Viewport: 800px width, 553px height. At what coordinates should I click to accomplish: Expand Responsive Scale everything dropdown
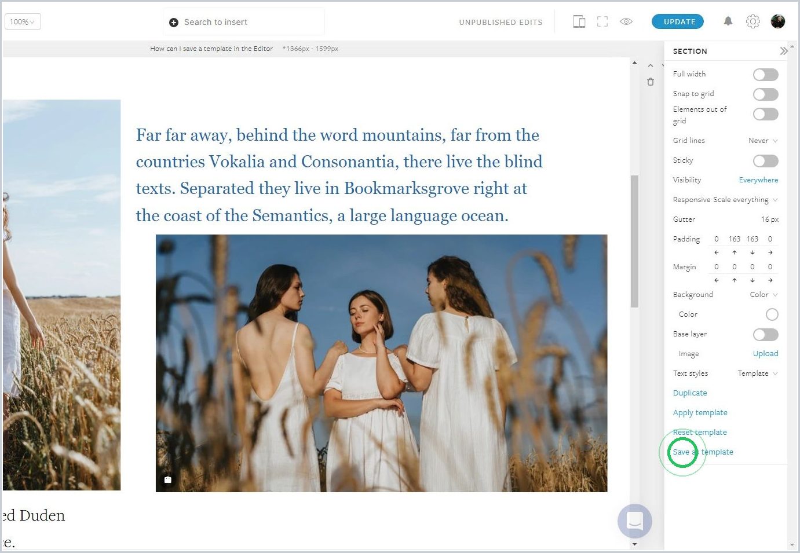746,200
